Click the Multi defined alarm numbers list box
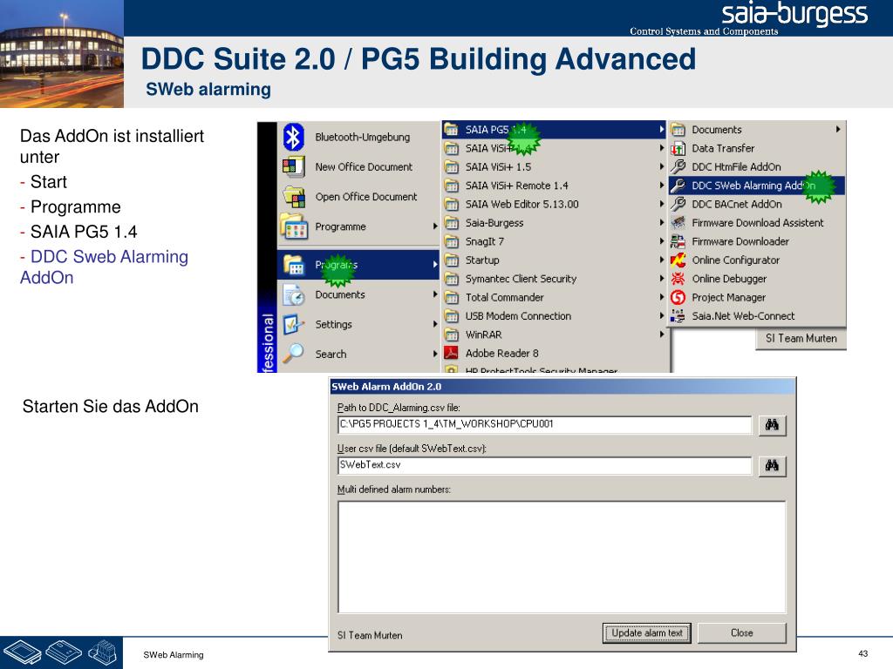The width and height of the screenshot is (893, 669). (562, 557)
